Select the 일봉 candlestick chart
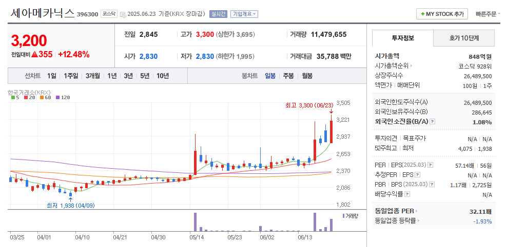Screen dimensions: 505x247 (x=270, y=76)
